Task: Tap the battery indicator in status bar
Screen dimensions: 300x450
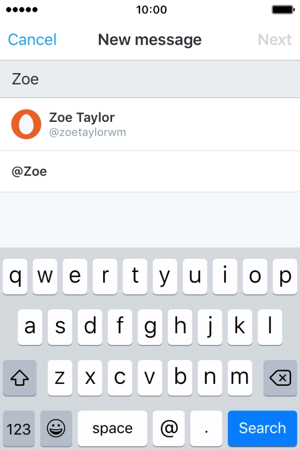Action: (283, 10)
